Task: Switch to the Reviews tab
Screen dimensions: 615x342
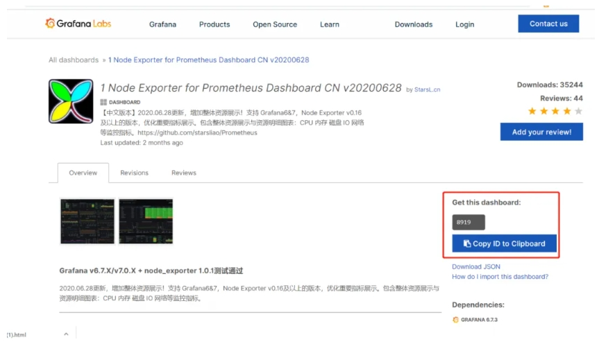Action: [183, 173]
